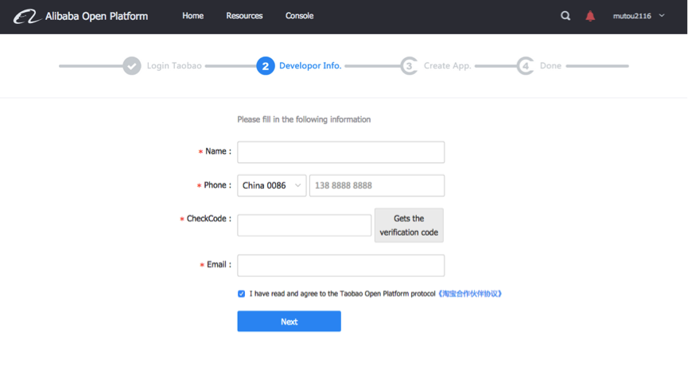Click step 2 Developer Info circle
Screen dimensions: 688x371
tap(266, 66)
